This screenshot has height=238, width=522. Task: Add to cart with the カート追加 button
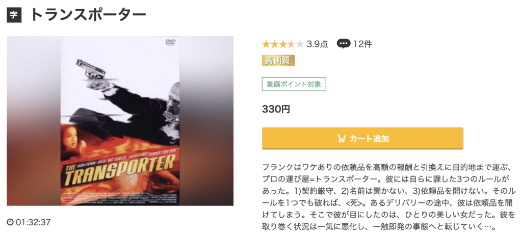tap(362, 138)
